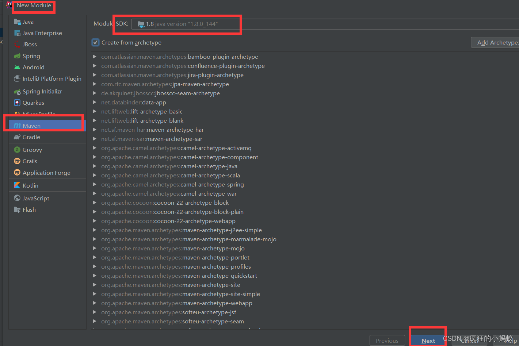Expand confluence-plugin-archetype node
Viewport: 519px width, 346px height.
(95, 66)
